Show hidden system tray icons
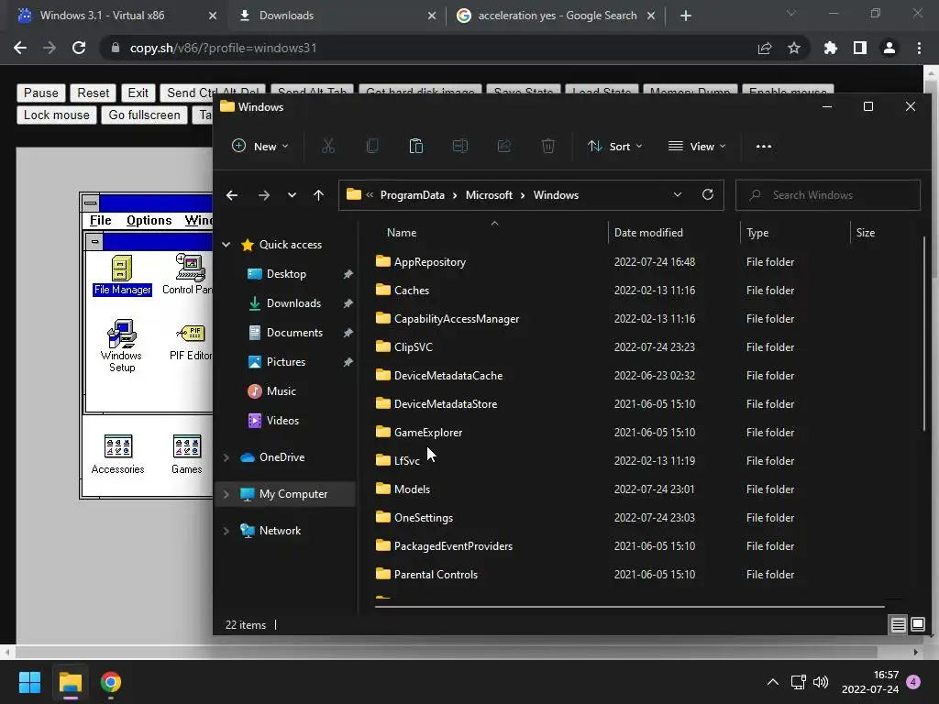This screenshot has width=939, height=704. pos(773,682)
